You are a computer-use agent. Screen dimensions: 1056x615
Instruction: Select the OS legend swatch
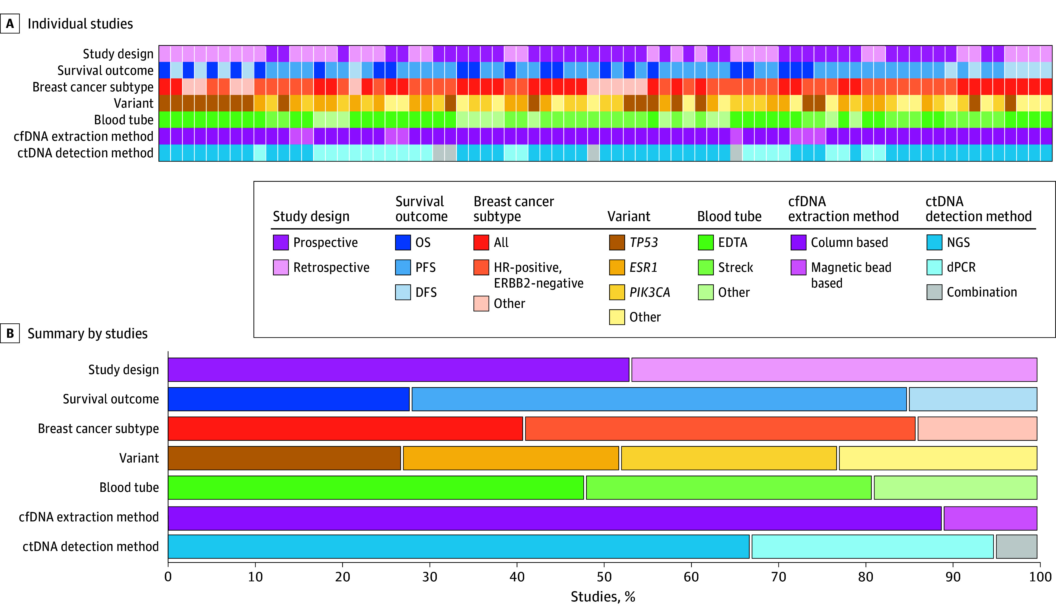[403, 242]
